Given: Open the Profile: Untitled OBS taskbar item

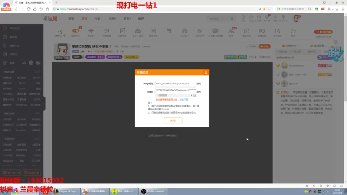Looking at the screenshot, I should pyautogui.click(x=154, y=191).
